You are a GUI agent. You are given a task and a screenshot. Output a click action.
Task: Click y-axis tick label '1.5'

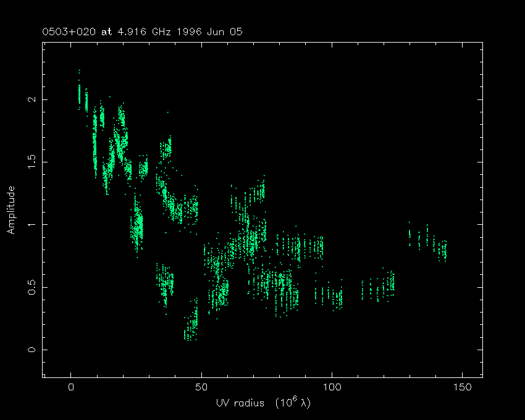click(30, 162)
